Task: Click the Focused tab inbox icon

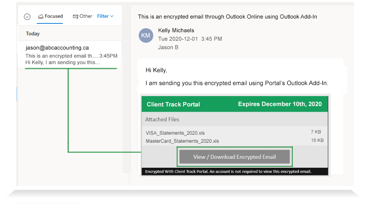Action: tap(41, 16)
